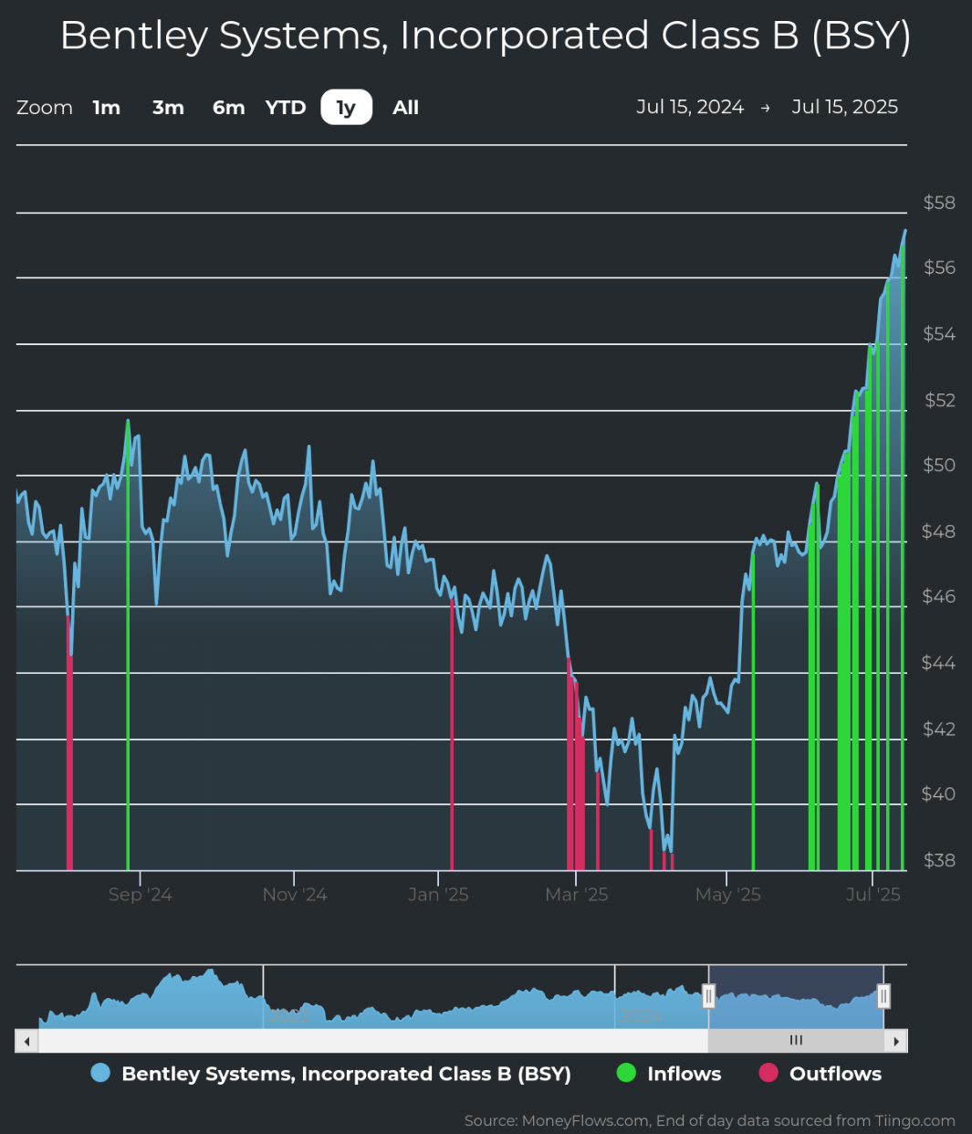Edit the Jul 15, 2024 start date
This screenshot has width=972, height=1134.
690,107
